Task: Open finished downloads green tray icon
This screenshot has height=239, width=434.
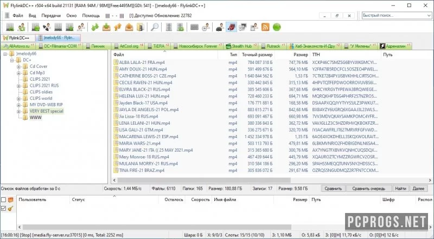Action: tap(106, 27)
